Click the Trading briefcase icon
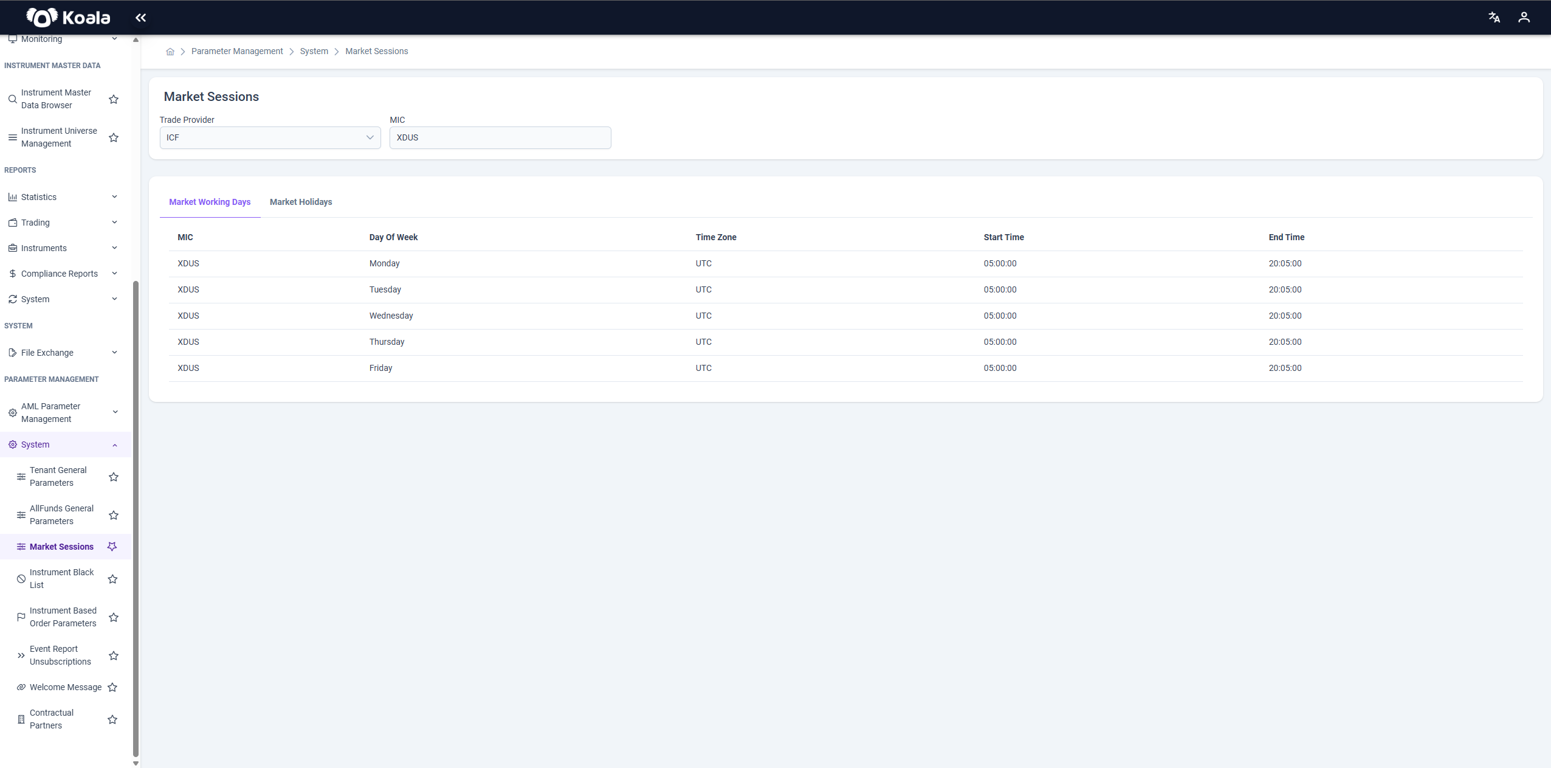Viewport: 1551px width, 768px height. pos(12,223)
